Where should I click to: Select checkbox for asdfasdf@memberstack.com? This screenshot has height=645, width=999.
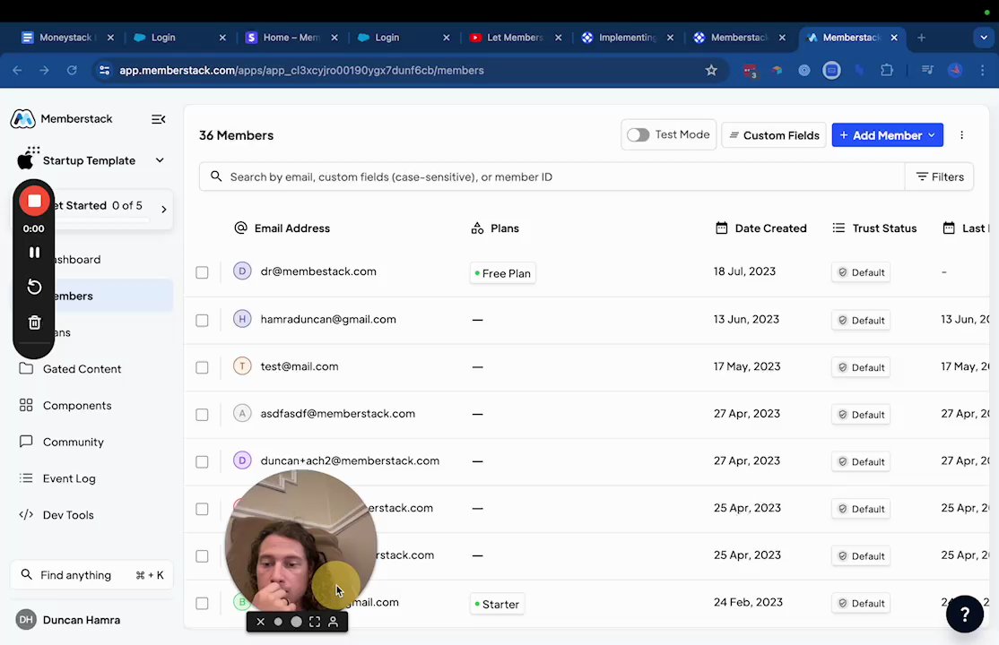[202, 415]
